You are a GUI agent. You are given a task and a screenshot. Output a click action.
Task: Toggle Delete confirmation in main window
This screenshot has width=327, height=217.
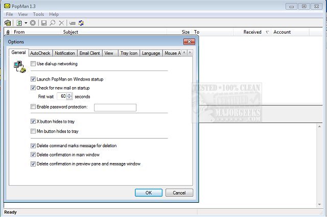tap(33, 154)
